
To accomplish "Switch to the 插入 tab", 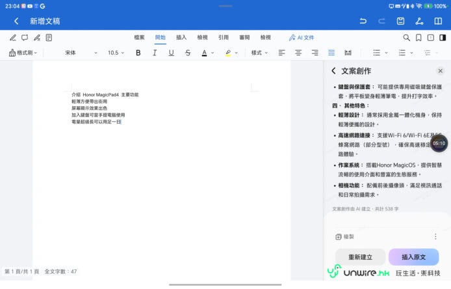I will [x=181, y=38].
